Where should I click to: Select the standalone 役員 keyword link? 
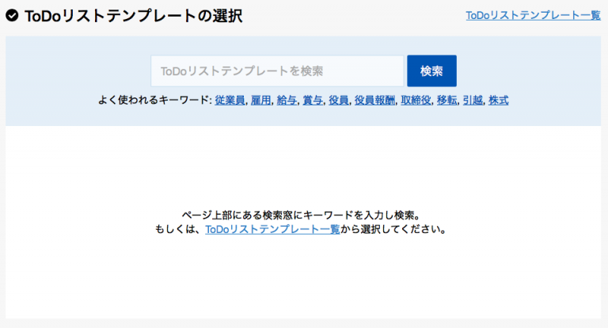(338, 101)
